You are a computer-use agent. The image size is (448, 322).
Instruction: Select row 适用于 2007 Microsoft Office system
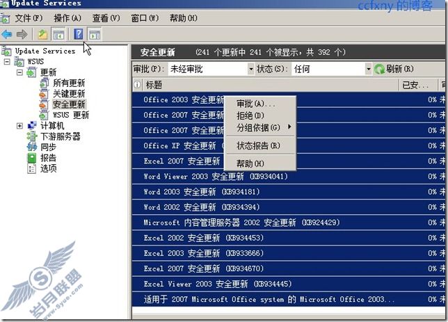(x=289, y=300)
